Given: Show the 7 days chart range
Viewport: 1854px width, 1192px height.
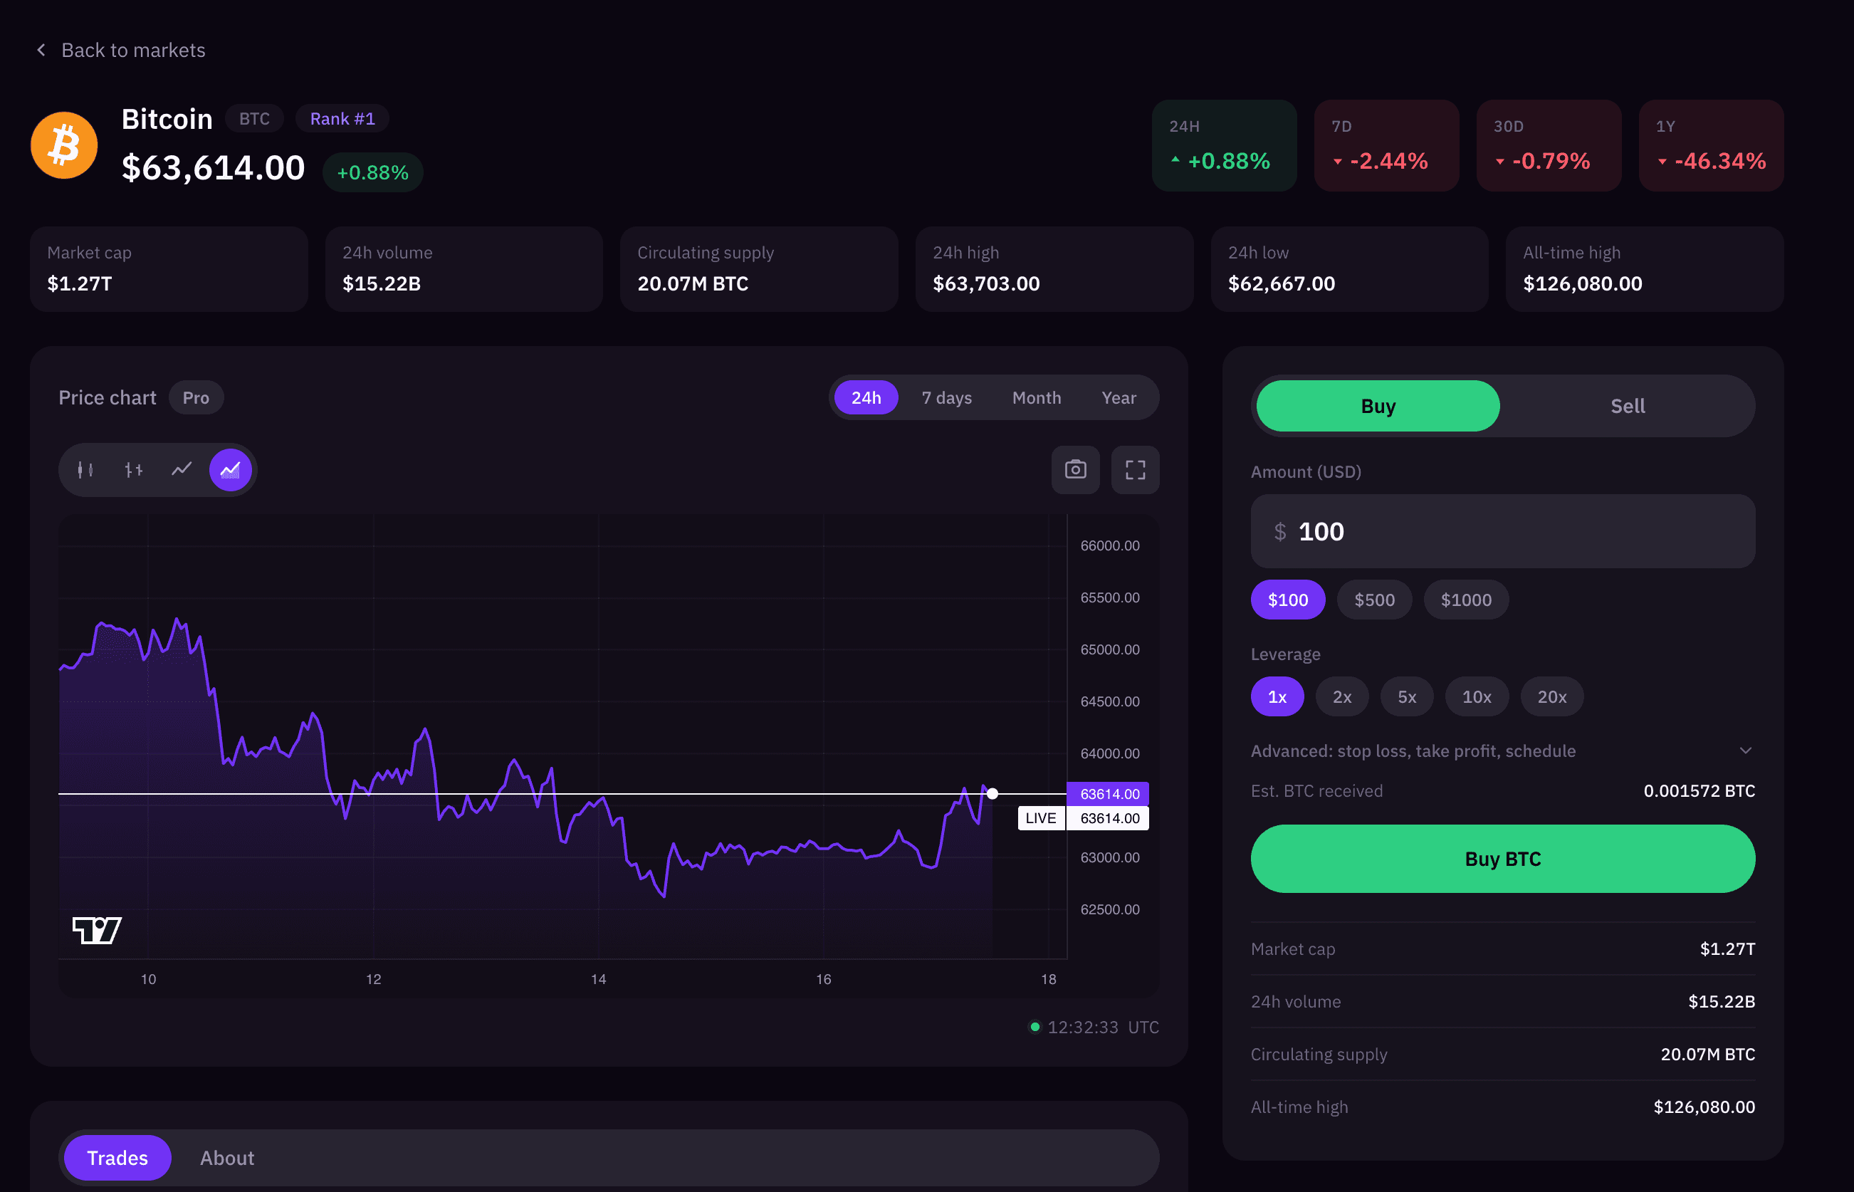Looking at the screenshot, I should point(946,398).
